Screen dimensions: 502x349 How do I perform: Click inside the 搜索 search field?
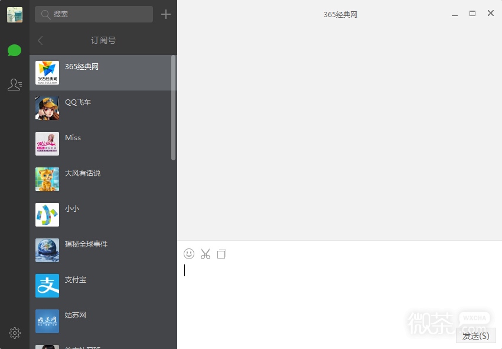pyautogui.click(x=93, y=14)
